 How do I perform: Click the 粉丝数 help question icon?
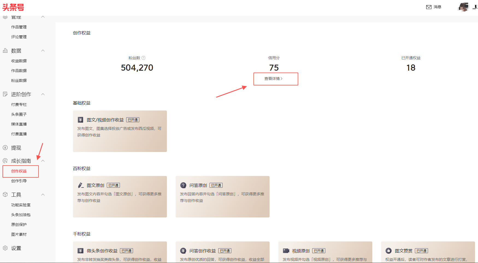(x=143, y=58)
